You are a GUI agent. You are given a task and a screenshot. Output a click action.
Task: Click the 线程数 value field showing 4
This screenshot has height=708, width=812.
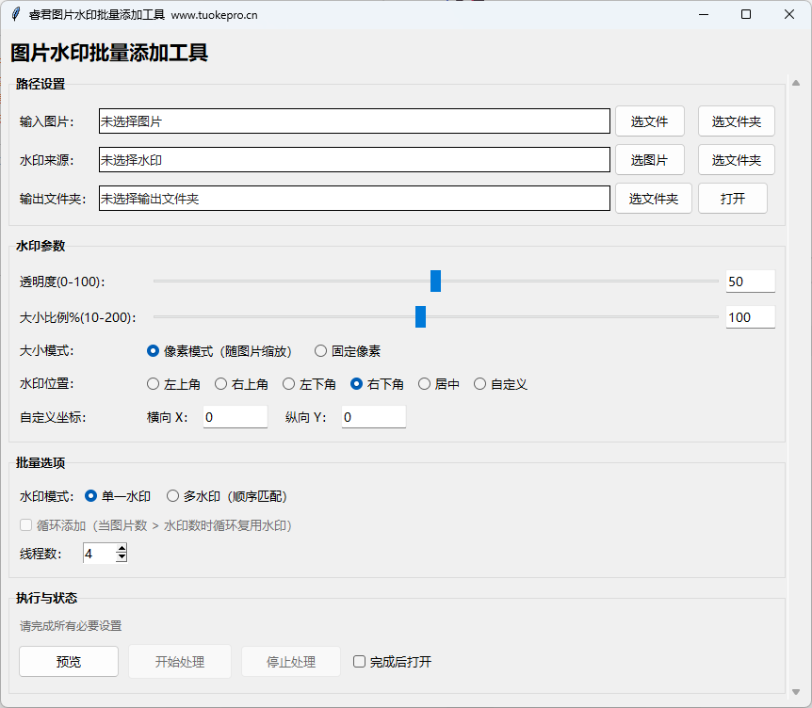[99, 554]
